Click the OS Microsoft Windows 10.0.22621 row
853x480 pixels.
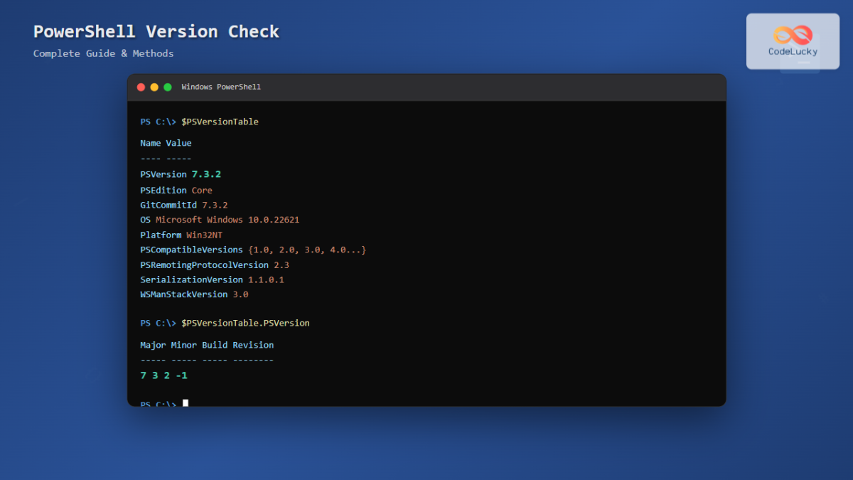(x=220, y=220)
